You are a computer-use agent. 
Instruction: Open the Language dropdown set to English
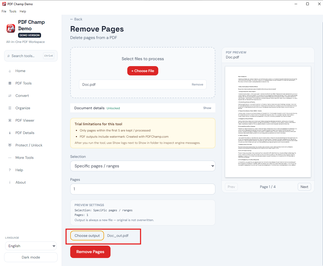pos(31,246)
